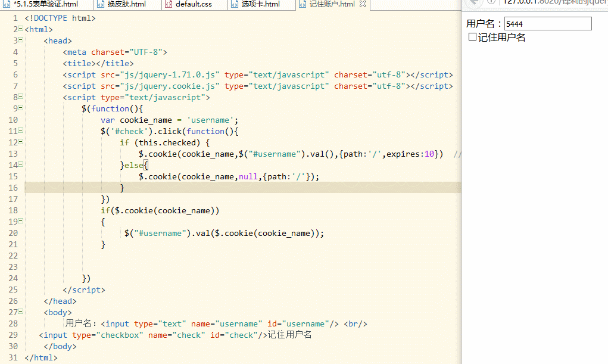Click the word null on line 15
The image size is (608, 364).
(x=248, y=176)
